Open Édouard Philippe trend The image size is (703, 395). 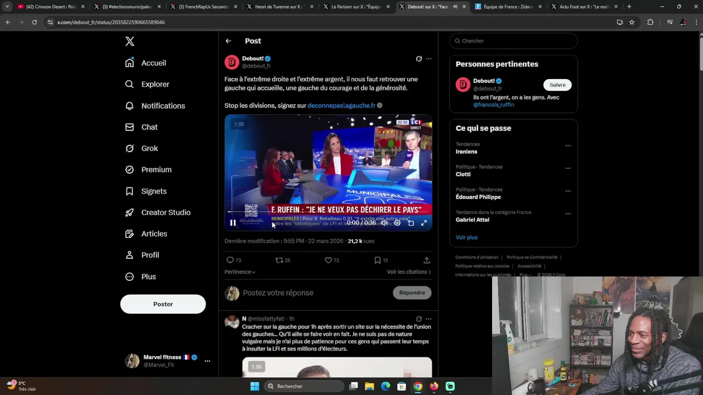[478, 197]
